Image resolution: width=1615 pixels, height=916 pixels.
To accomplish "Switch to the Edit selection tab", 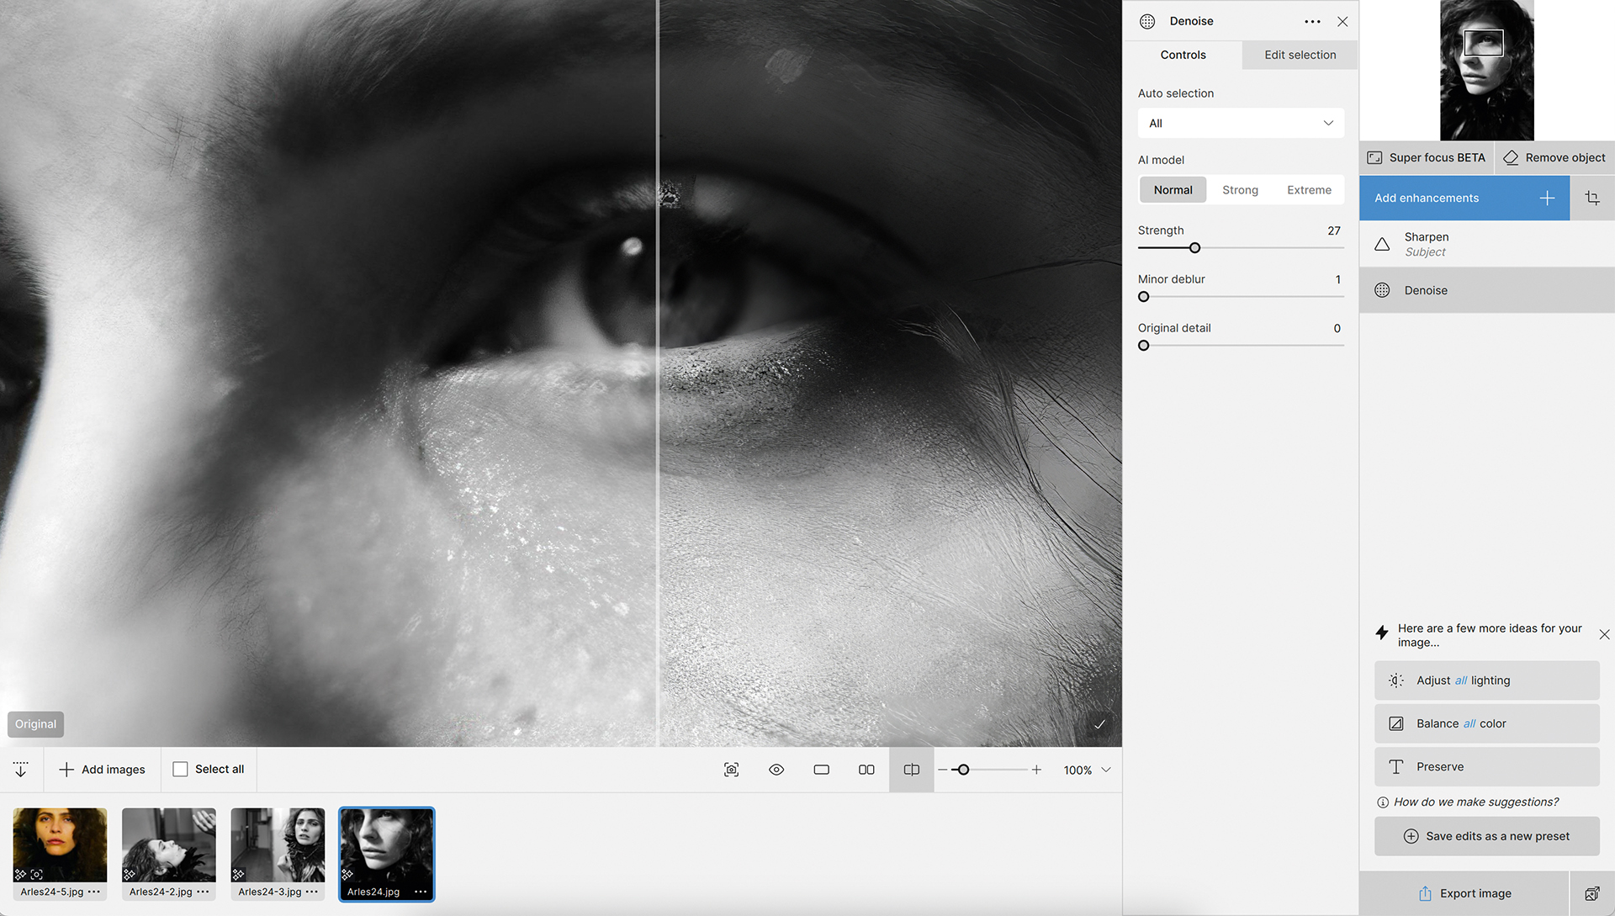I will pos(1300,55).
